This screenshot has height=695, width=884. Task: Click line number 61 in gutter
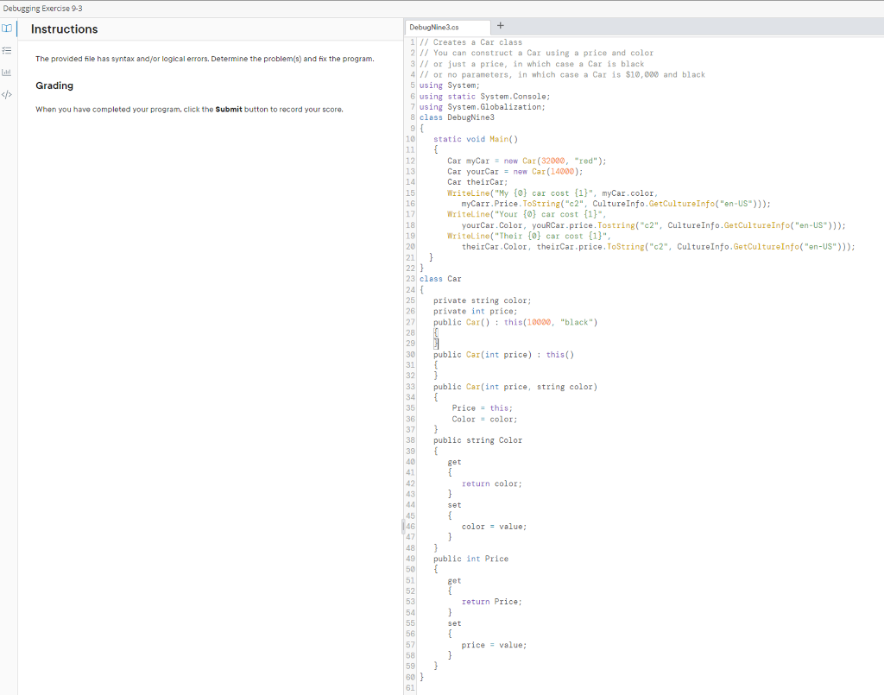point(410,688)
